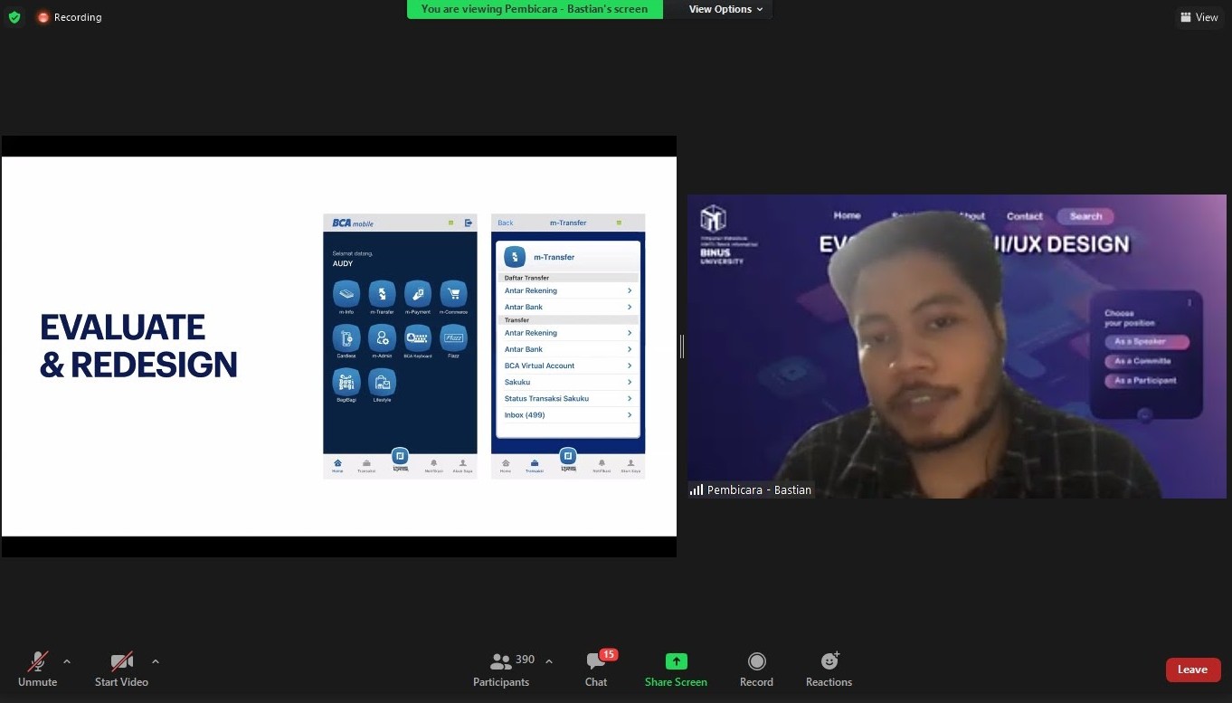Click the green Share Screen icon
The width and height of the screenshot is (1232, 703).
click(x=676, y=661)
